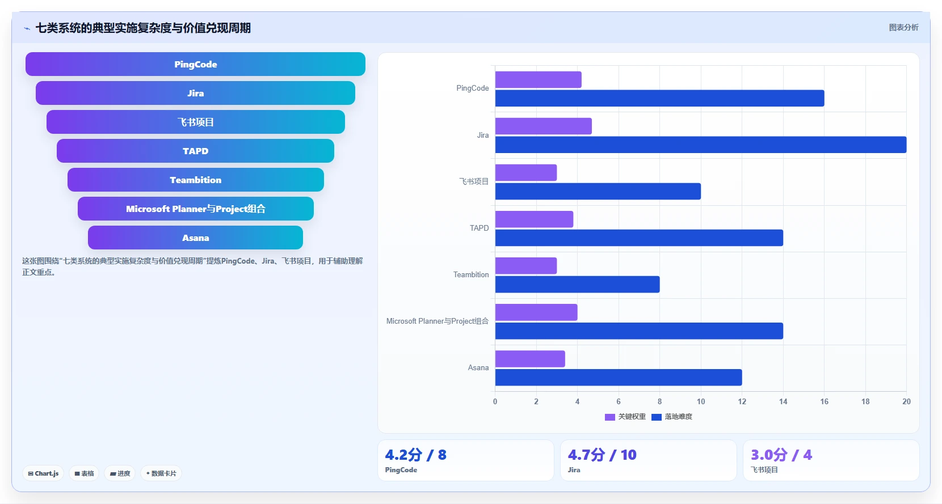Click TAPD's purple 关键权重 bar in chart
This screenshot has height=504, width=942.
tap(534, 219)
